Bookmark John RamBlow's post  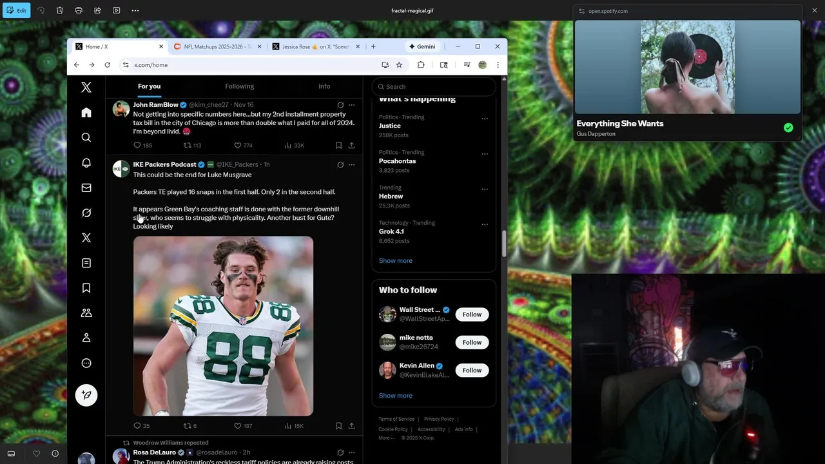[338, 146]
